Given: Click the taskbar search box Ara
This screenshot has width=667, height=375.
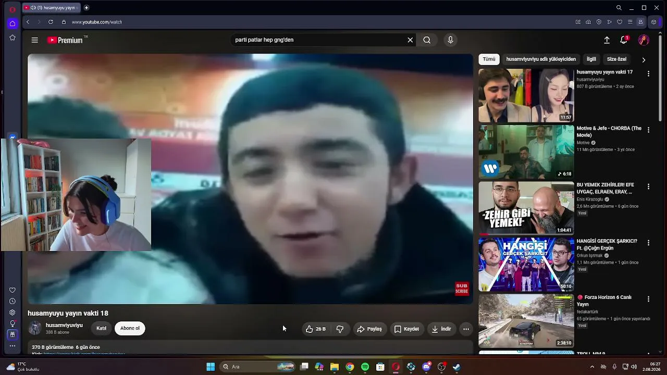Looking at the screenshot, I should pyautogui.click(x=258, y=367).
